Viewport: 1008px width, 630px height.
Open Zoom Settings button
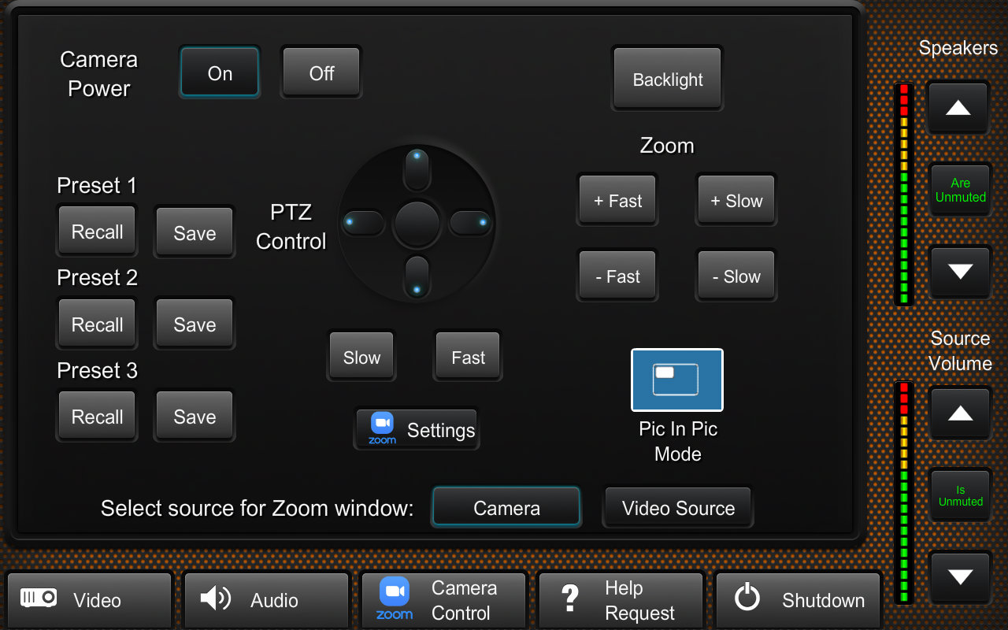point(417,429)
